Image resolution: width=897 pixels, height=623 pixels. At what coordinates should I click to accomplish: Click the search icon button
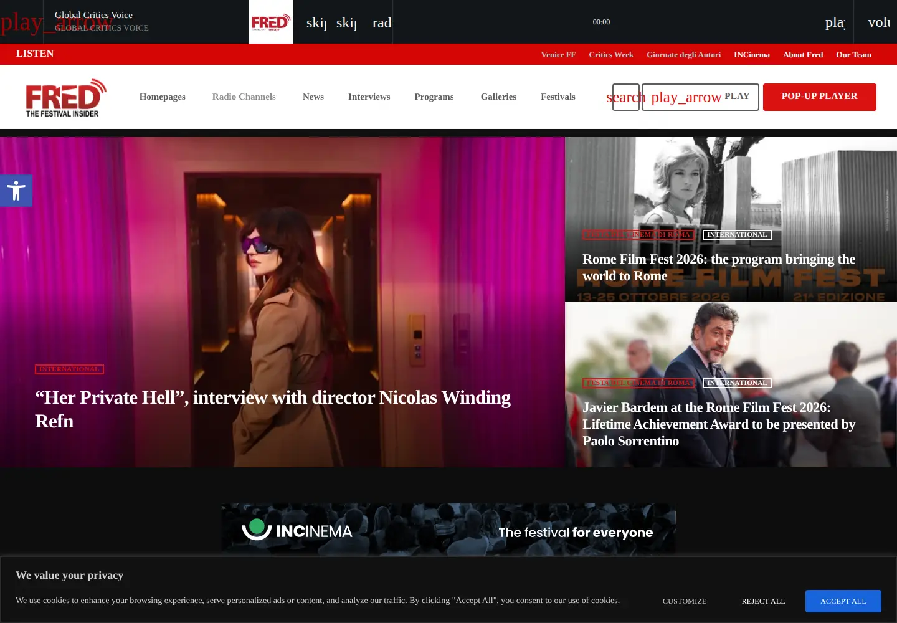point(626,97)
